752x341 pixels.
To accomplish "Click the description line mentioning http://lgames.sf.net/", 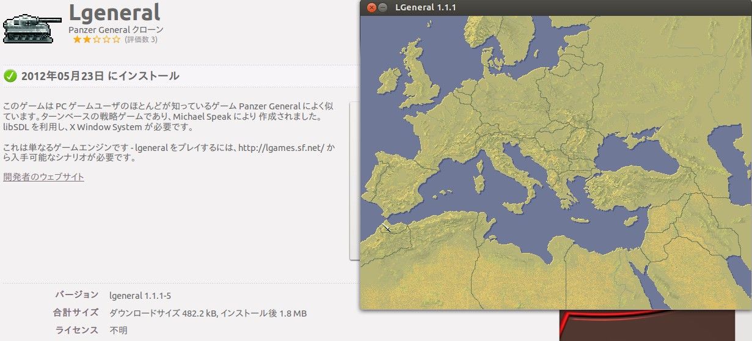I will pos(169,153).
